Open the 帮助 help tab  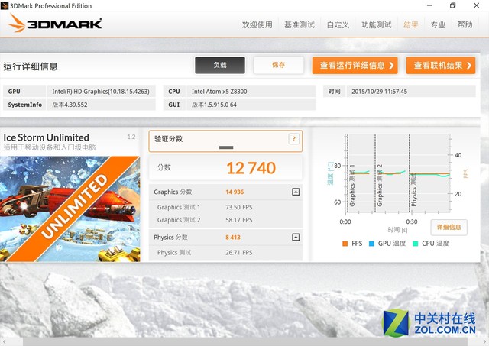(x=465, y=25)
